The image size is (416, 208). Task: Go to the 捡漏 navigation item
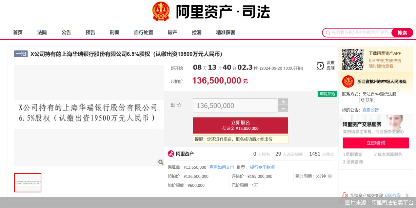pyautogui.click(x=197, y=32)
